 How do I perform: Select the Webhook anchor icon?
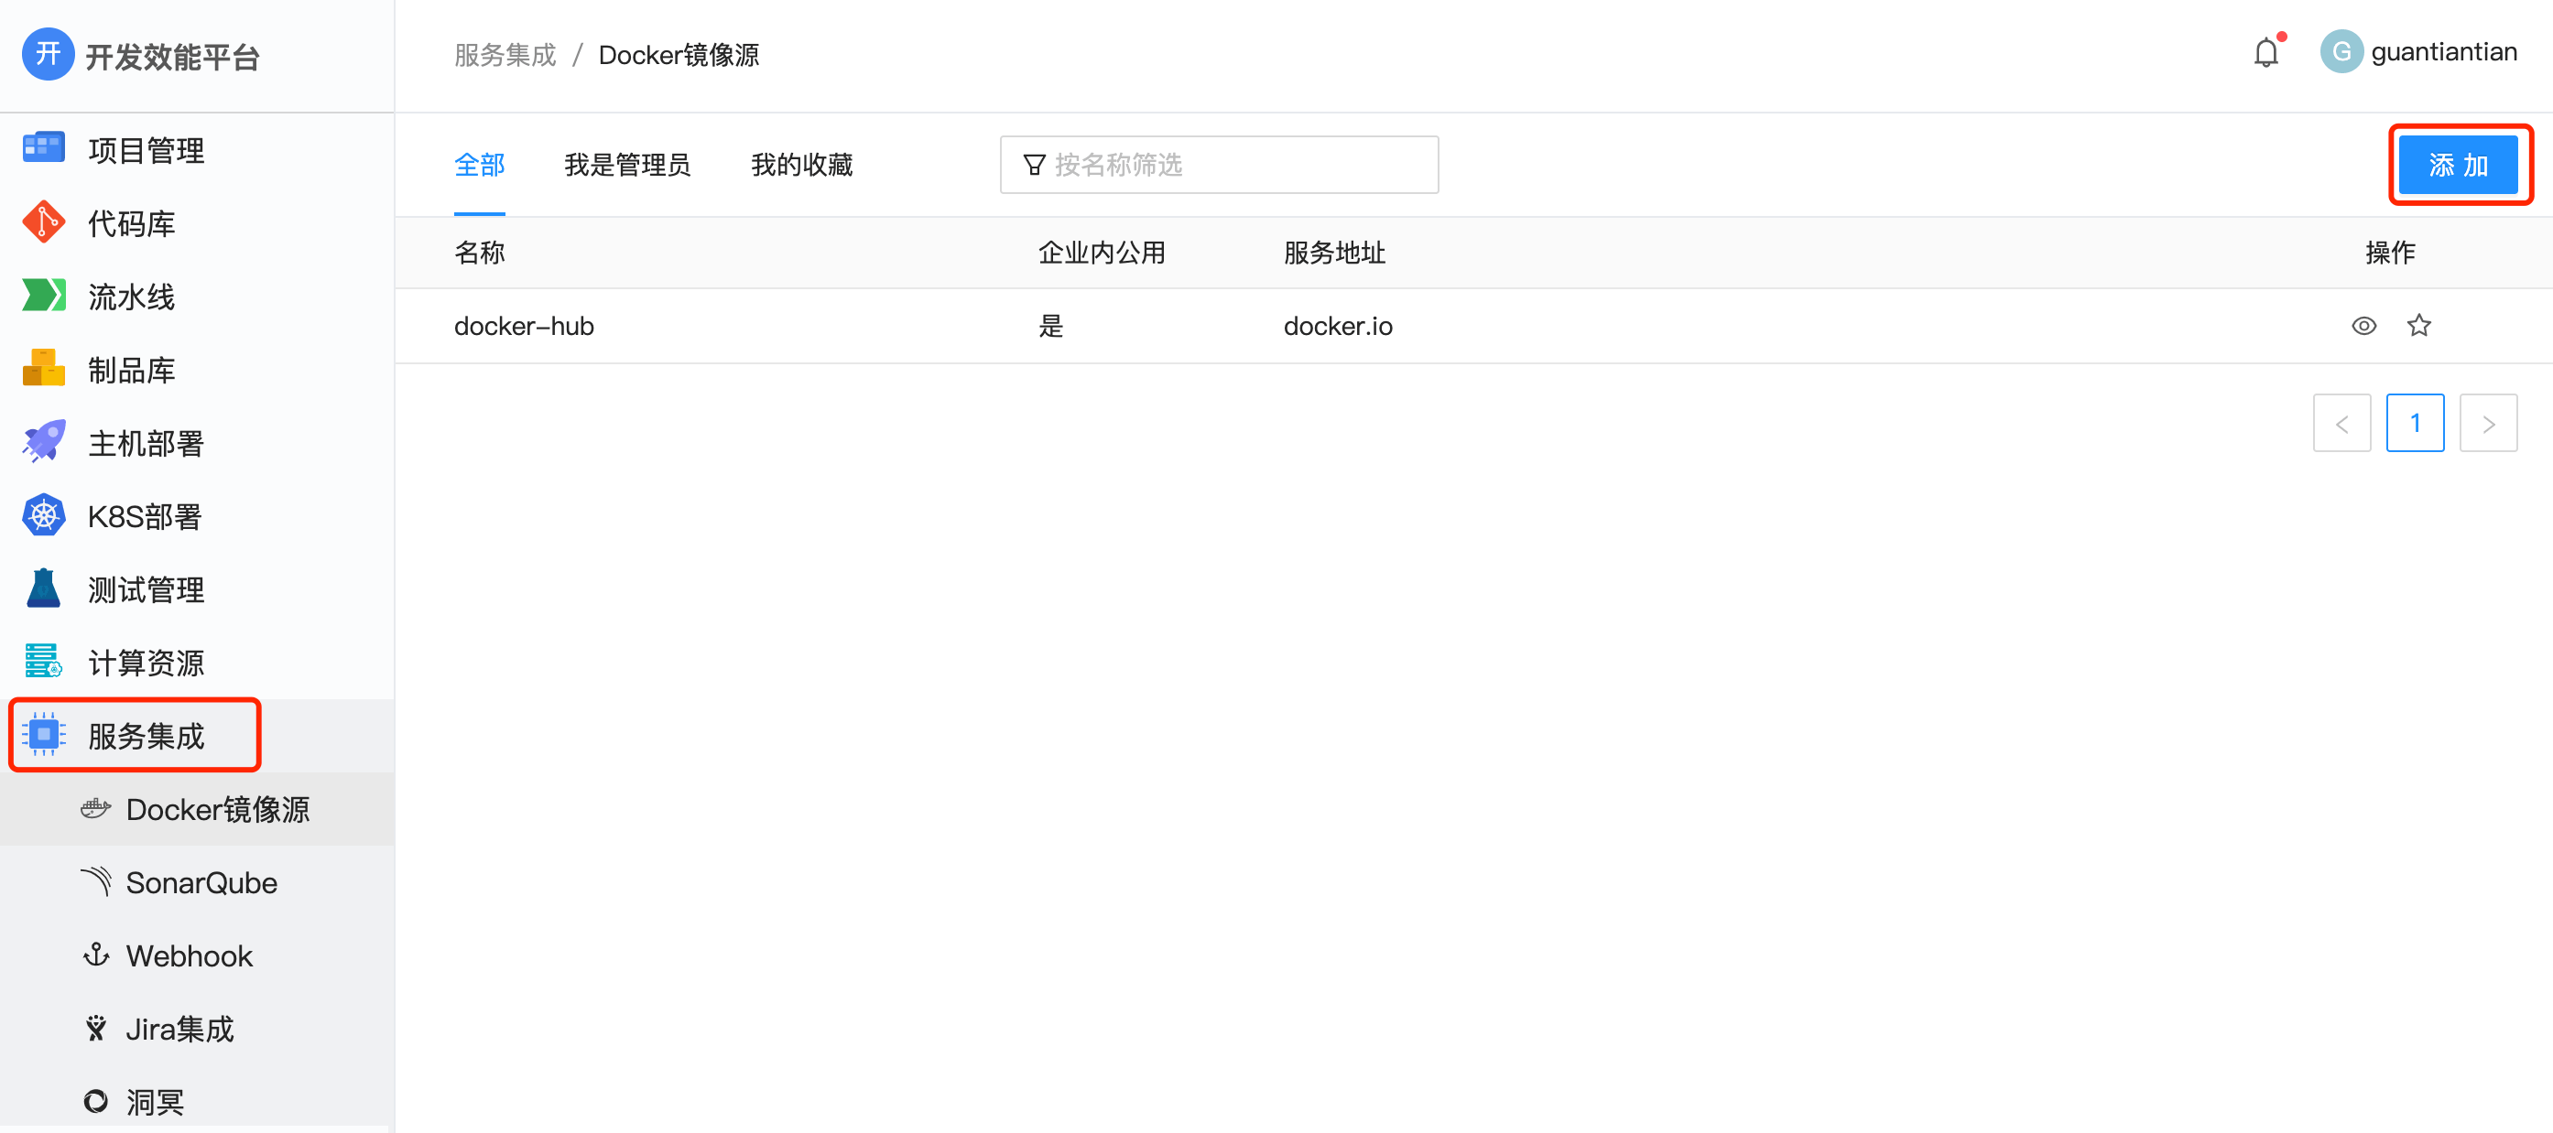click(x=94, y=955)
